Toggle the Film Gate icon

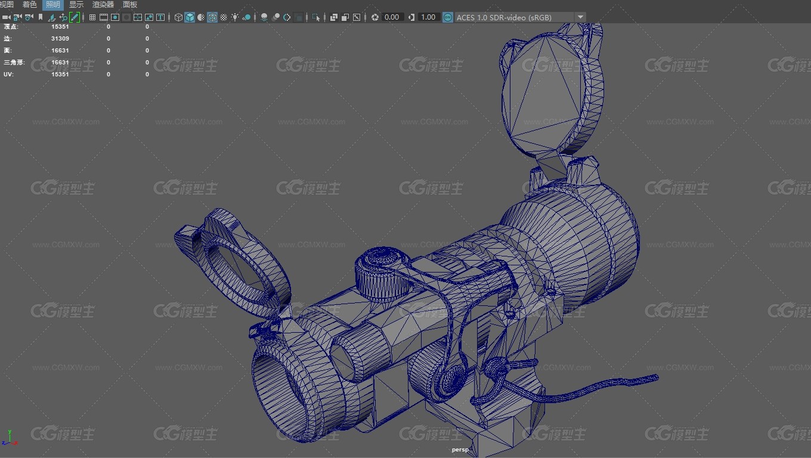104,17
